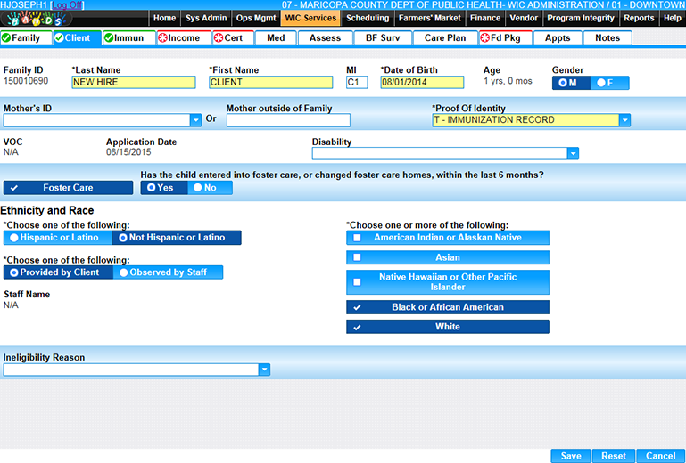Click the checkmark icon on Foster Care button
The width and height of the screenshot is (686, 463).
(x=15, y=188)
